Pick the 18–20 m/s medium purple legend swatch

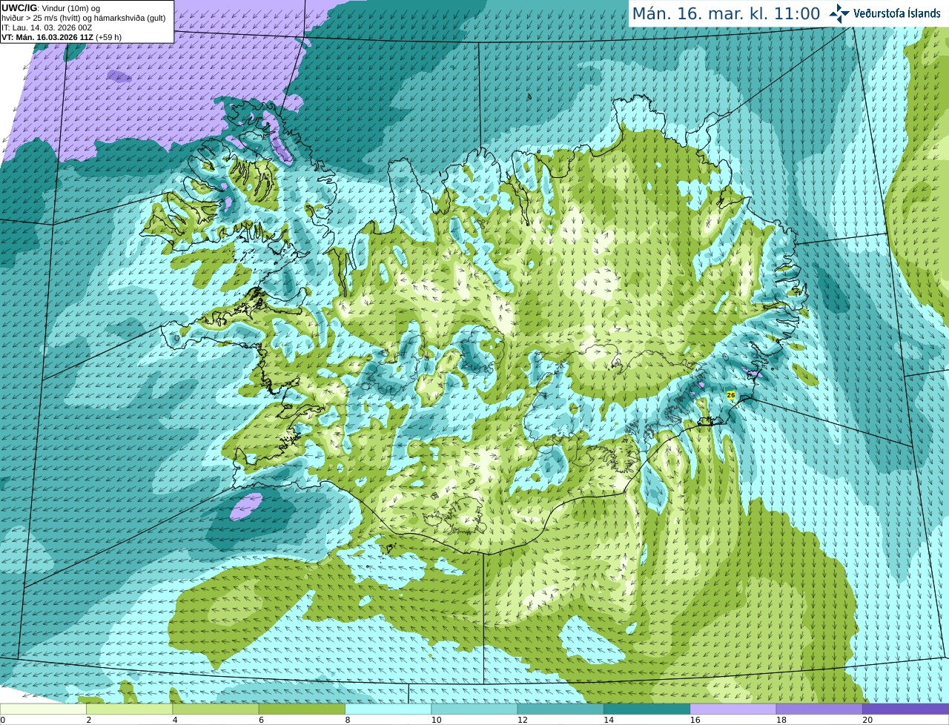[x=819, y=709]
